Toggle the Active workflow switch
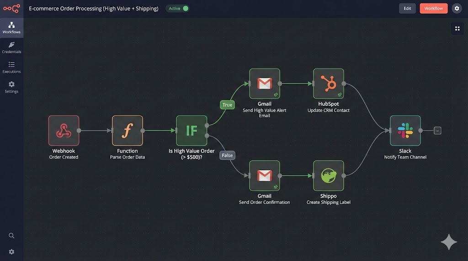The height and width of the screenshot is (261, 468). tap(185, 8)
